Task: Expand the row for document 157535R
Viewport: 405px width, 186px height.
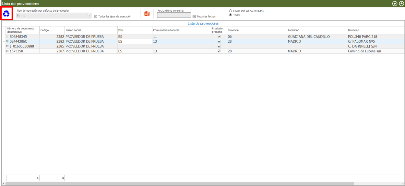Action: pos(7,51)
